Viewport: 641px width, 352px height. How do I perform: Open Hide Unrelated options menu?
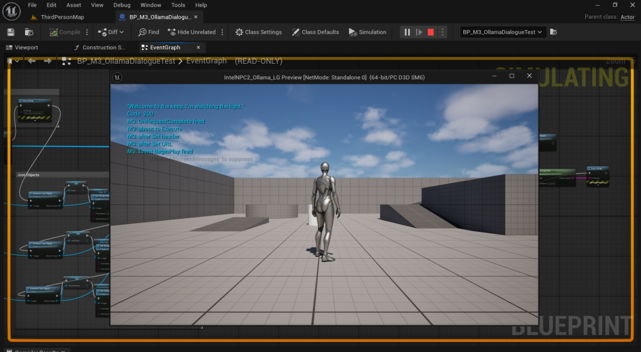coord(222,33)
